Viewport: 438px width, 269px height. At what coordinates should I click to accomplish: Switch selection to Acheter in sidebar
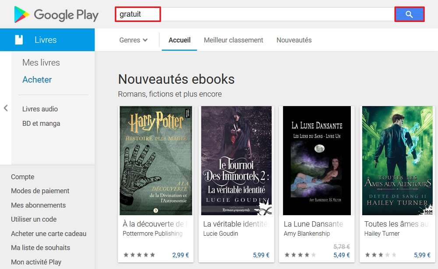pyautogui.click(x=37, y=79)
